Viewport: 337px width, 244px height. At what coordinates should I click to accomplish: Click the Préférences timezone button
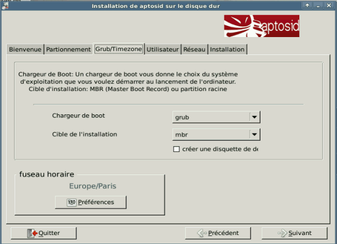pyautogui.click(x=90, y=202)
